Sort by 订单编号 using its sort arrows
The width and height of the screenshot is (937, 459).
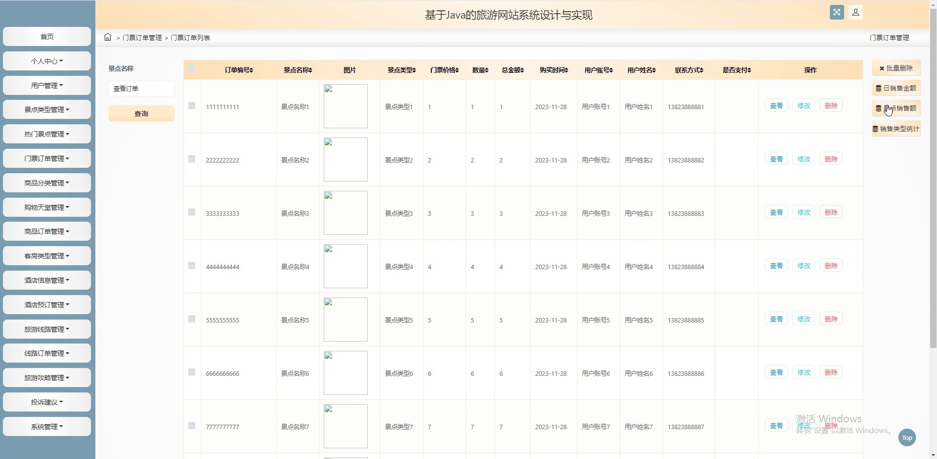251,70
